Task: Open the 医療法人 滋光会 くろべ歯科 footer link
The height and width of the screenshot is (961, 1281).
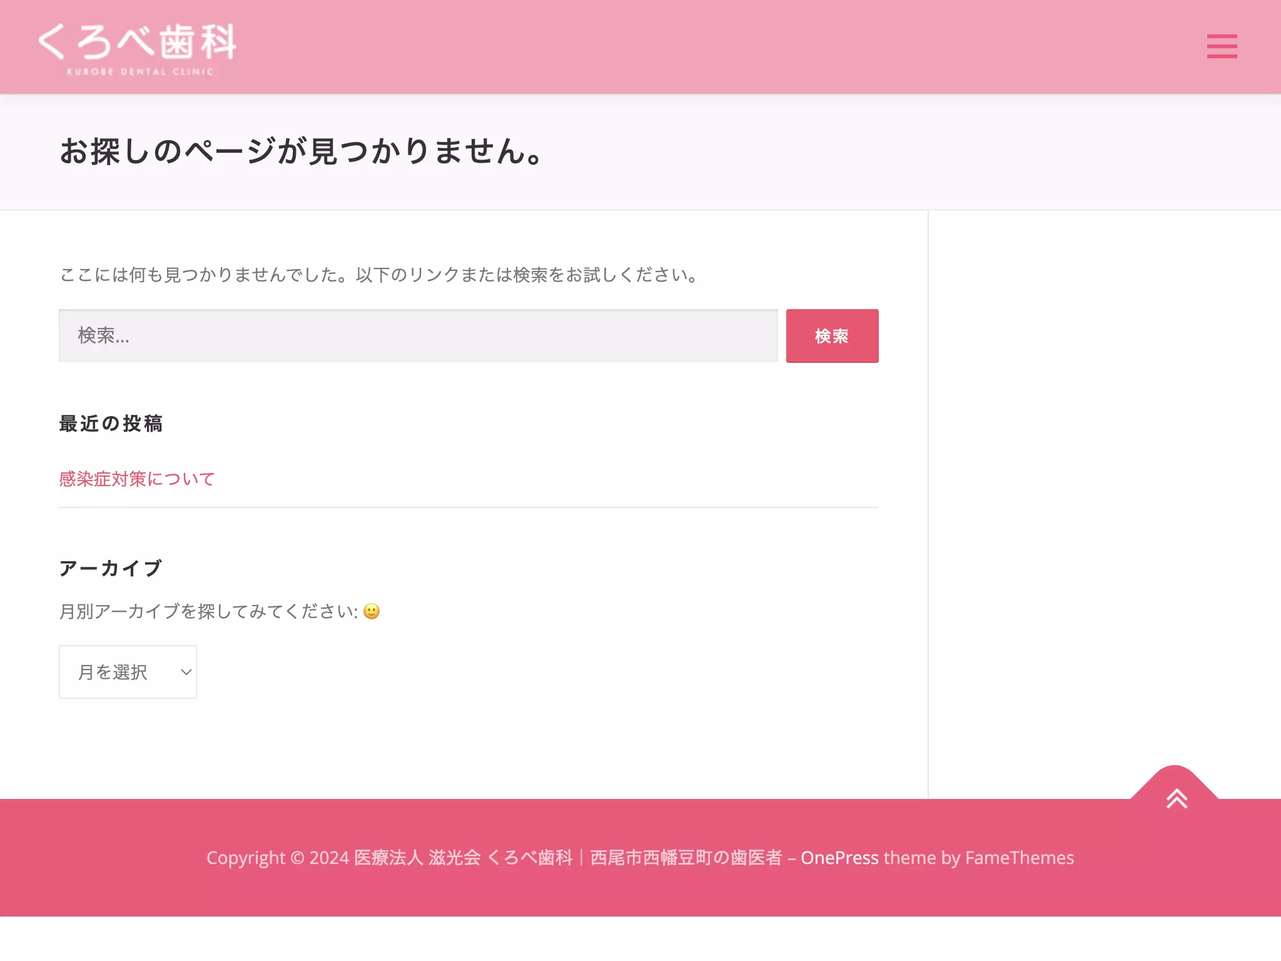Action: click(x=568, y=858)
